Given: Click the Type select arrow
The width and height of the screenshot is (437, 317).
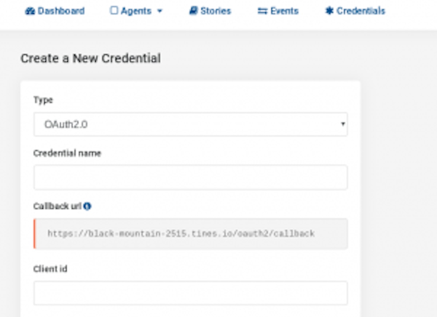Looking at the screenshot, I should coord(342,124).
